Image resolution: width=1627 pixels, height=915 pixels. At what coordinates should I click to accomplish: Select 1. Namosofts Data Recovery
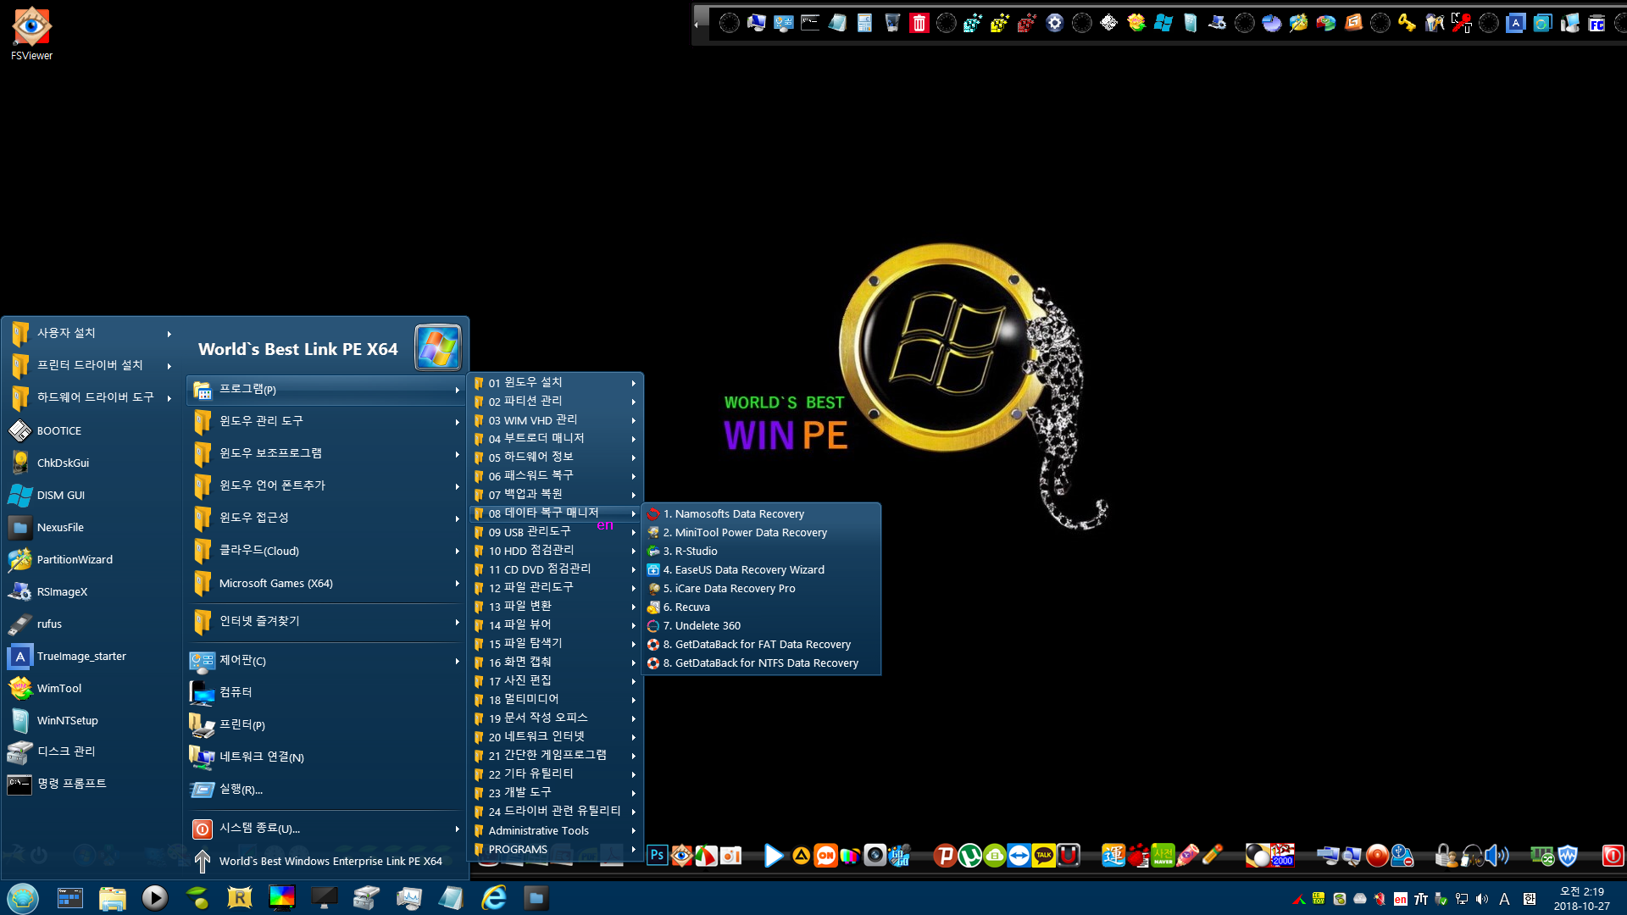click(x=761, y=513)
